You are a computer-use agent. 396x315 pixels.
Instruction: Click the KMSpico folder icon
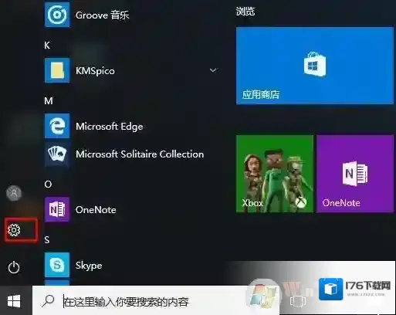[57, 70]
